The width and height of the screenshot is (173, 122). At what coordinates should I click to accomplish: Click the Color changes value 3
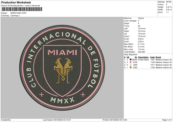click(138, 21)
